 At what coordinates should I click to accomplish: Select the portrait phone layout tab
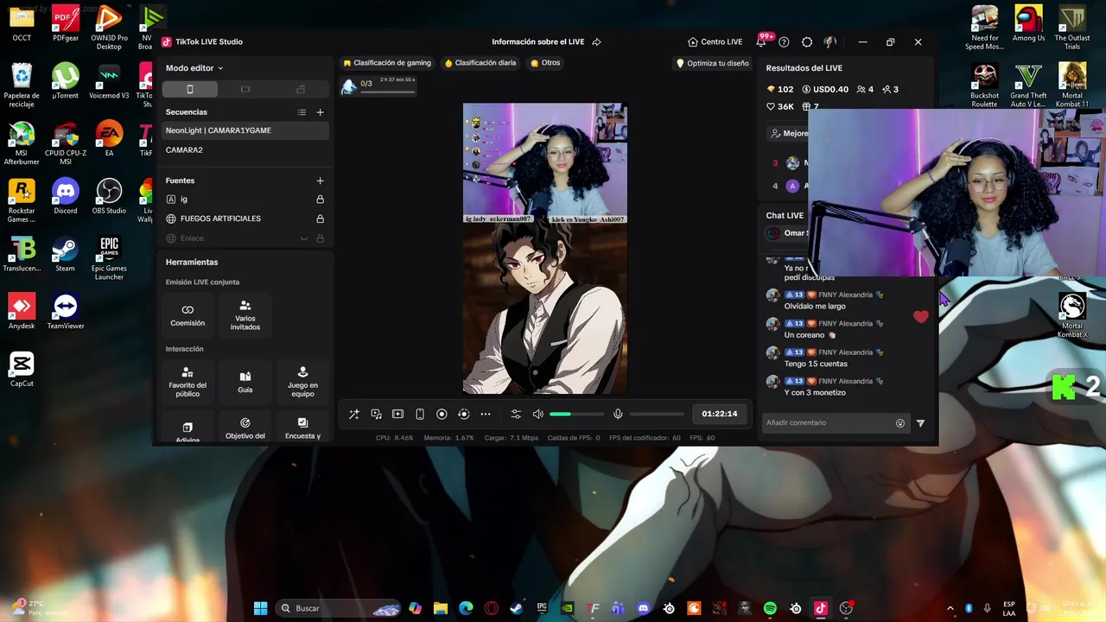[x=190, y=89]
